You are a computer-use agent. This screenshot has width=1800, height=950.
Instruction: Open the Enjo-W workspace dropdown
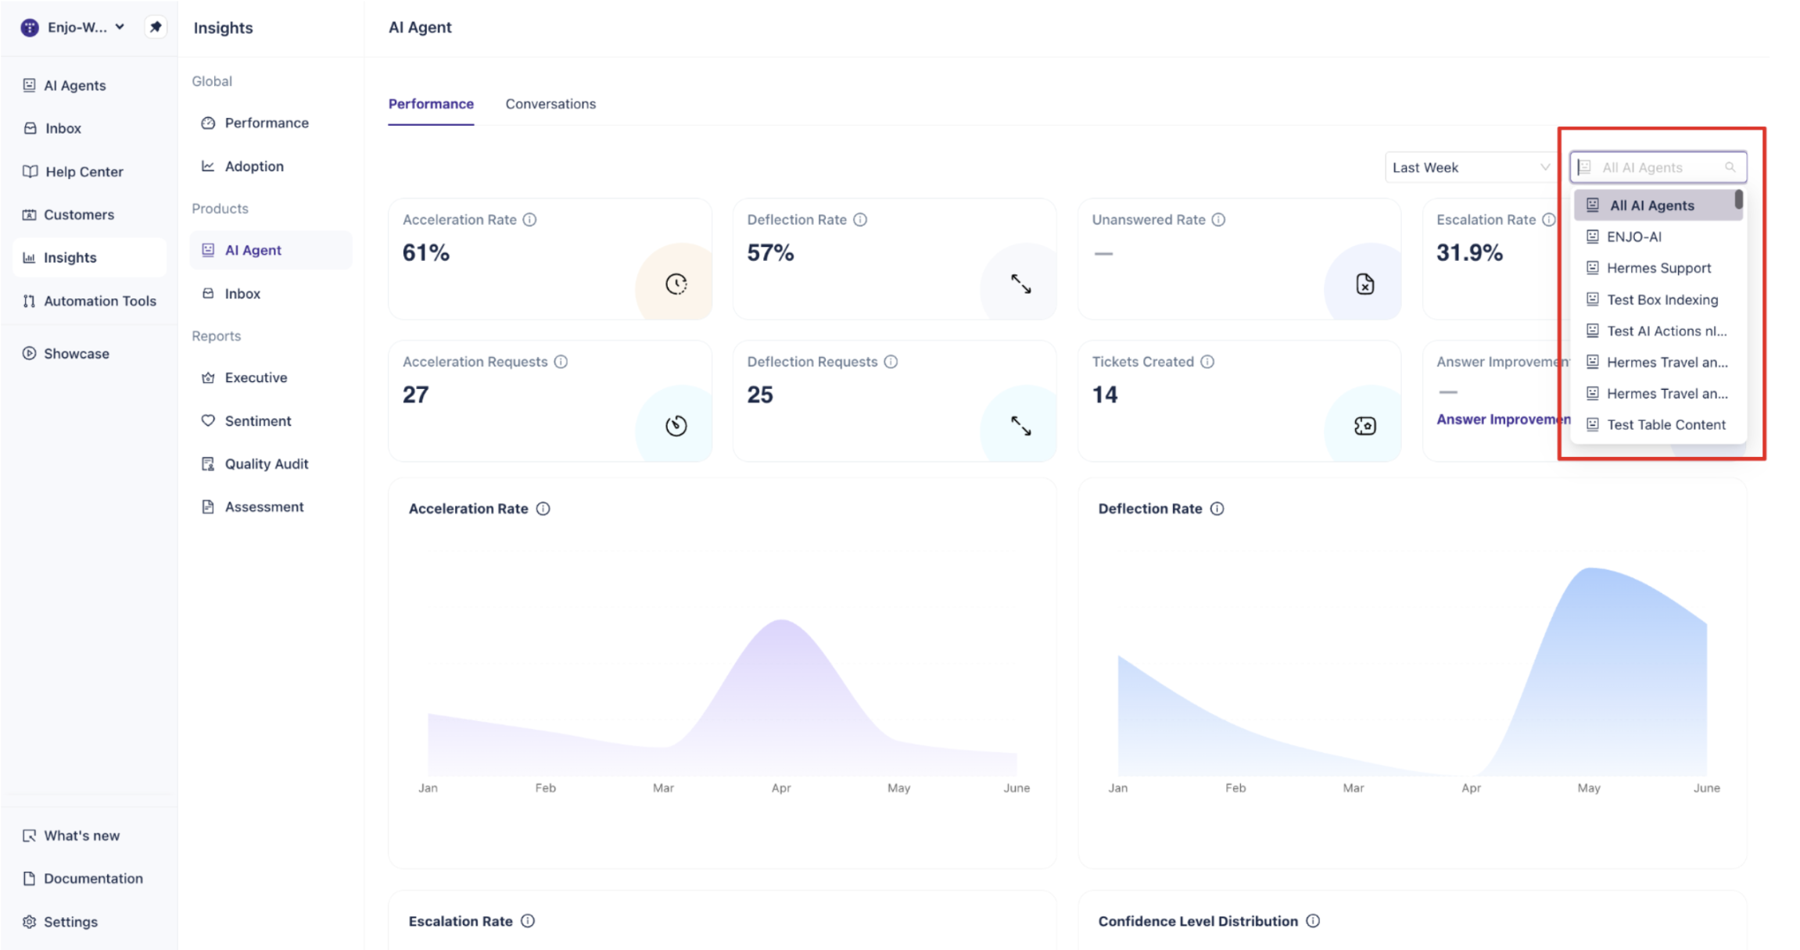(x=74, y=27)
